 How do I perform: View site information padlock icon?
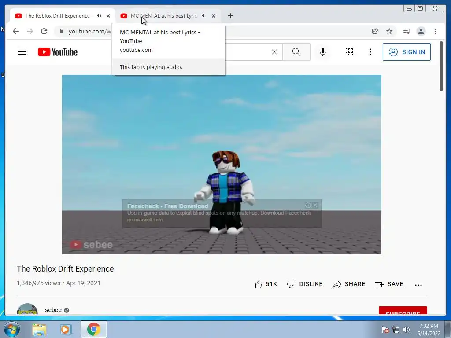click(x=61, y=31)
